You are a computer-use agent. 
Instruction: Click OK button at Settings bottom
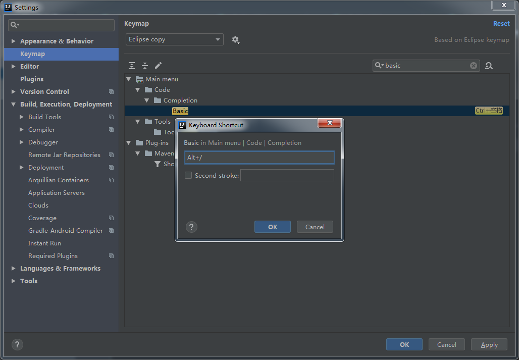click(404, 344)
